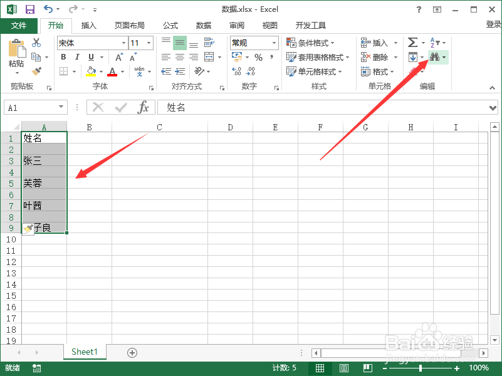Click the Insert Function fx icon

(144, 107)
